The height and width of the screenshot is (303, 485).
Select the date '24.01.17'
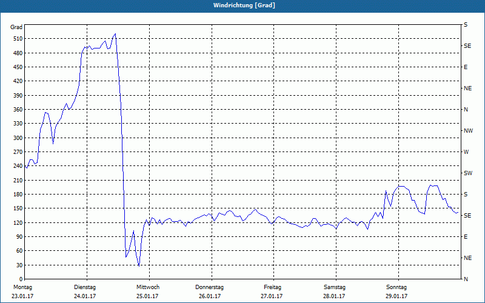coord(85,296)
